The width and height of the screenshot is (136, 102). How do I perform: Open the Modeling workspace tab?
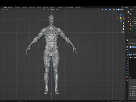[11, 7]
